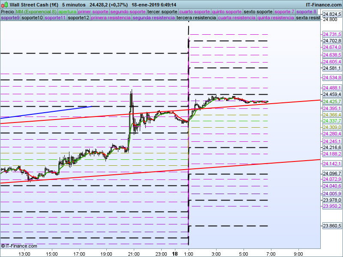Click the 'tercer soporte' label
343x257 pixels.
coord(162,12)
